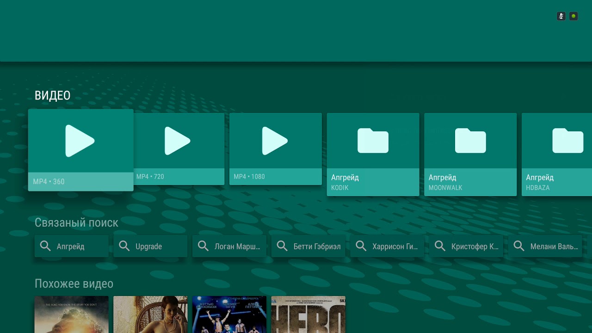Click the MOONWALK source label
The width and height of the screenshot is (592, 333).
(x=445, y=188)
